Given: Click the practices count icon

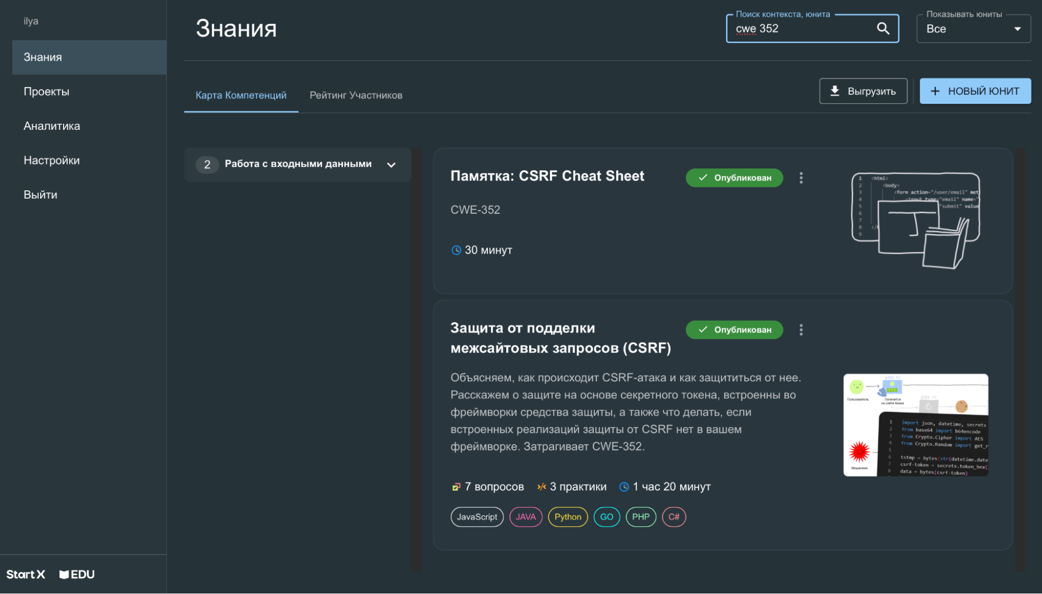Looking at the screenshot, I should click(x=542, y=487).
